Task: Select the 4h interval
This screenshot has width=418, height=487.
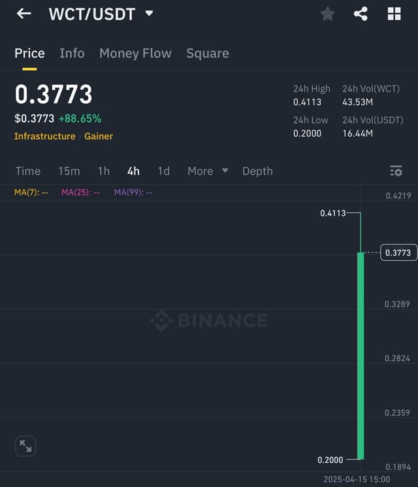Action: click(x=133, y=171)
